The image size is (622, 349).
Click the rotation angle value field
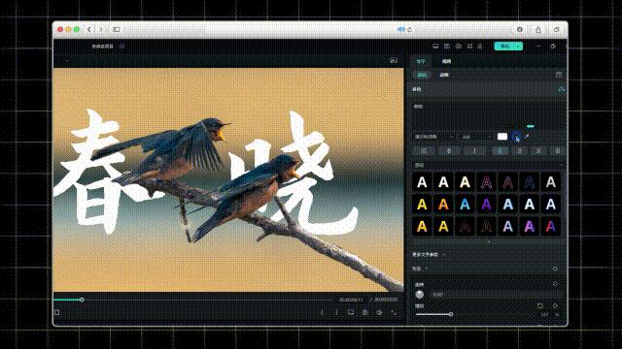point(496,295)
